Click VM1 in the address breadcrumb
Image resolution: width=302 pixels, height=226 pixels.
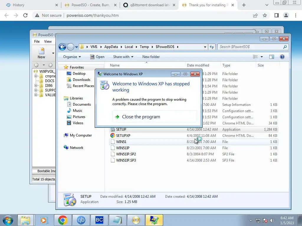pos(94,47)
